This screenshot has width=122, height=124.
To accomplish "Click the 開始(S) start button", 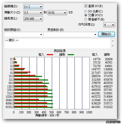I will [106, 34].
